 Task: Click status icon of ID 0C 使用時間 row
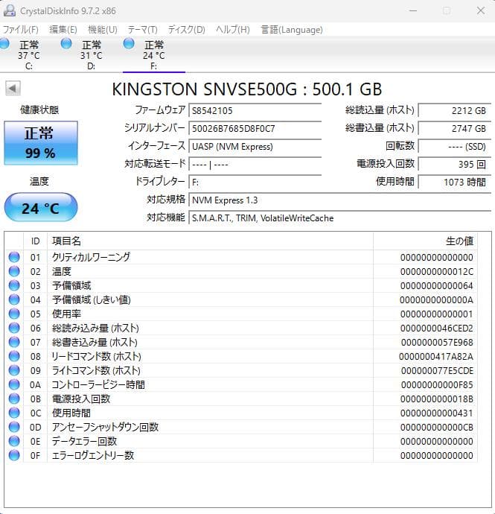[x=14, y=413]
